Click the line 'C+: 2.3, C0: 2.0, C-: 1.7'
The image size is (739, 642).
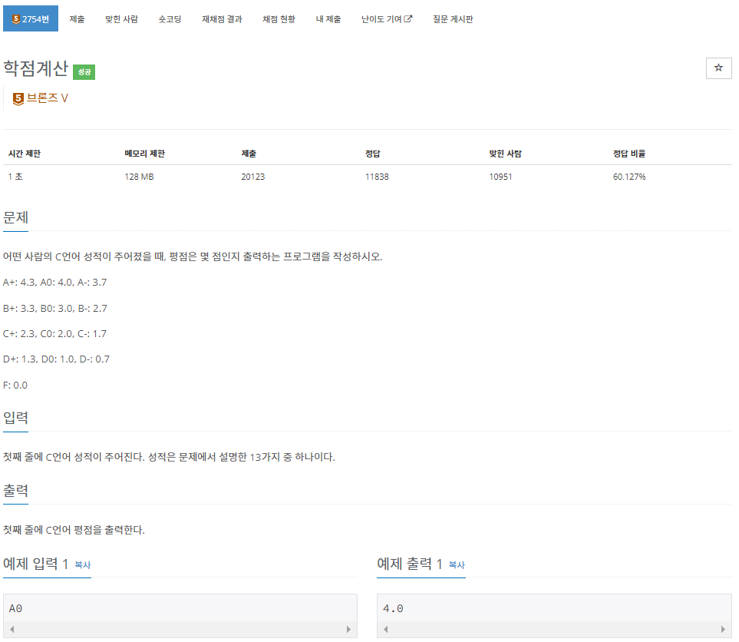[54, 334]
